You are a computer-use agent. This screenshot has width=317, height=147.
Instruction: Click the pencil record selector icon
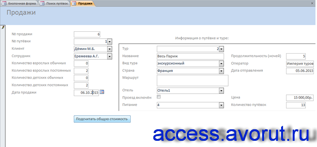click(3, 27)
